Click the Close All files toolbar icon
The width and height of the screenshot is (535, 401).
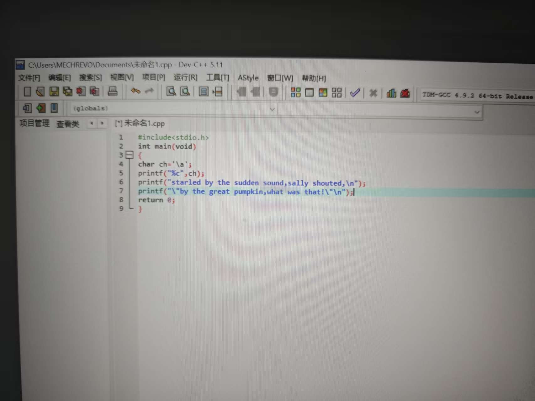[94, 92]
